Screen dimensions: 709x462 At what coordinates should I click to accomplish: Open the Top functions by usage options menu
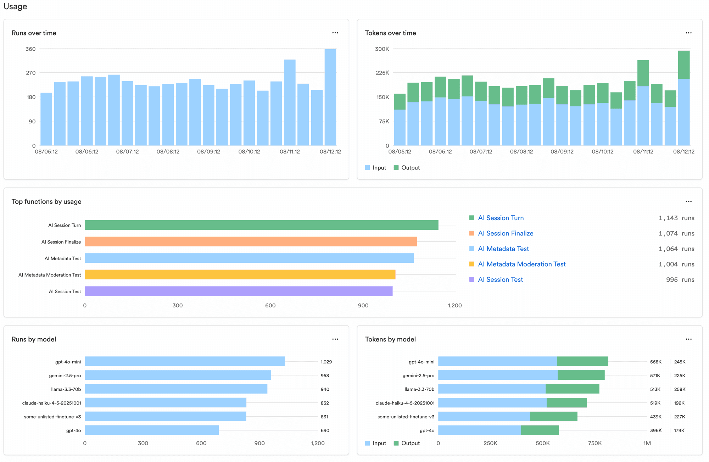[x=688, y=201]
